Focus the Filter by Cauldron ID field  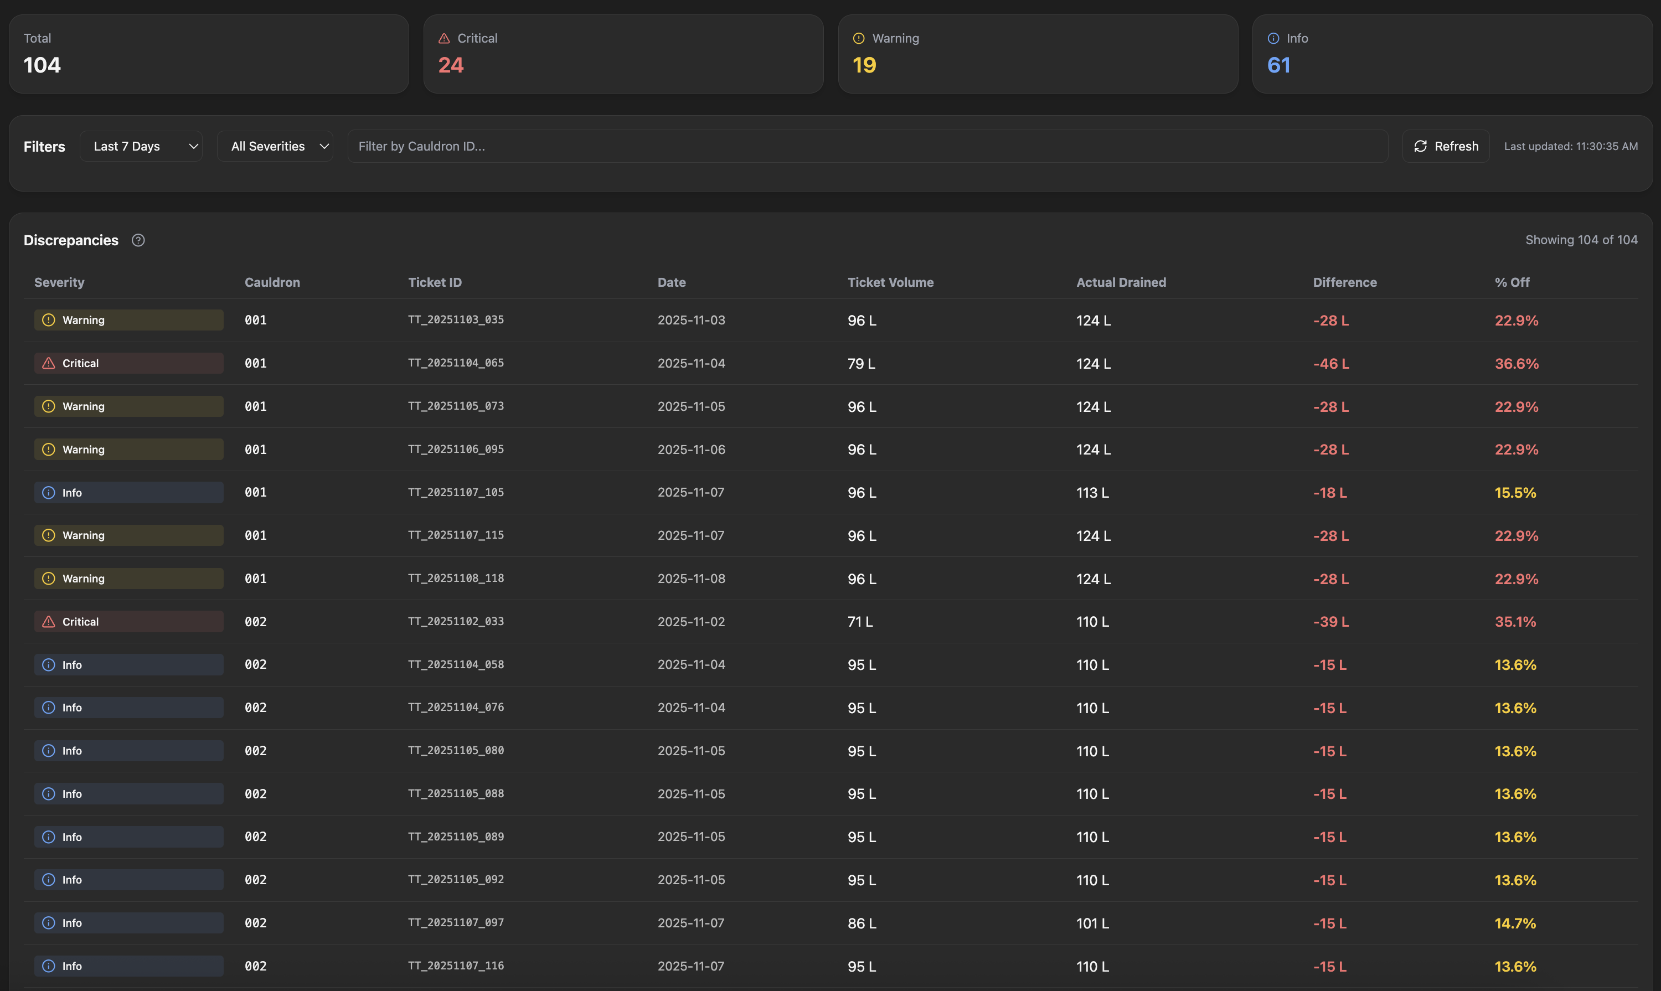click(x=867, y=146)
